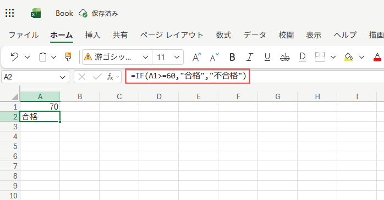Click the Name Box showing A2
384x200 pixels.
(35, 77)
